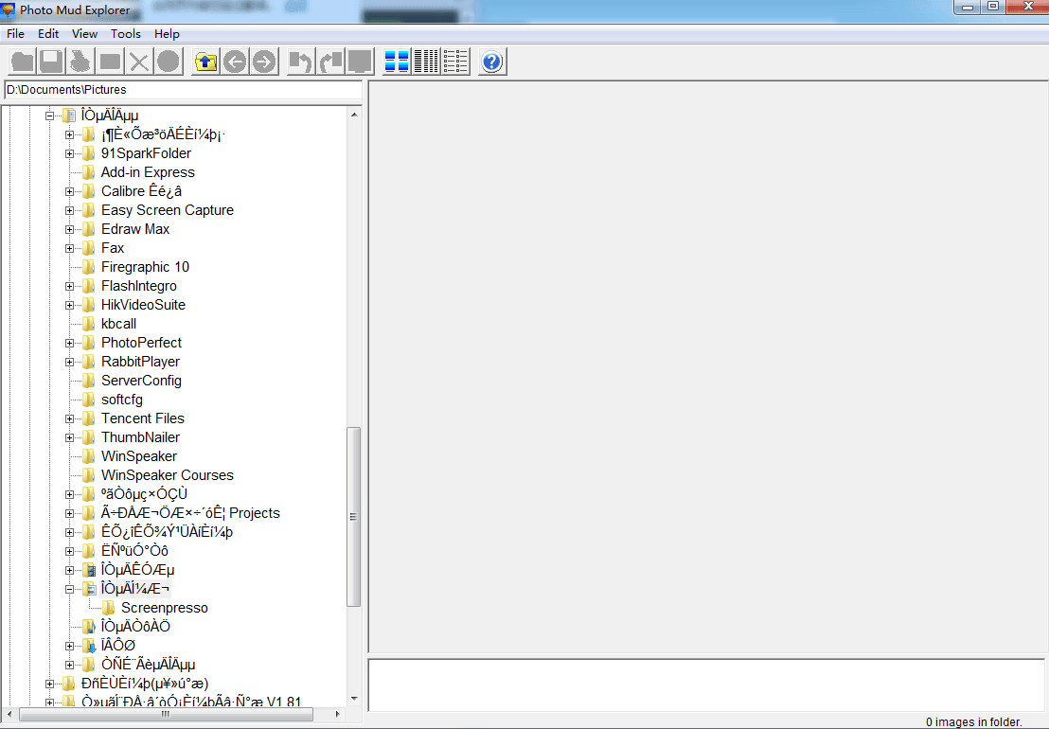Screen dimensions: 1049x729
Task: Expand the Tencent Files folder node
Action: [x=70, y=418]
